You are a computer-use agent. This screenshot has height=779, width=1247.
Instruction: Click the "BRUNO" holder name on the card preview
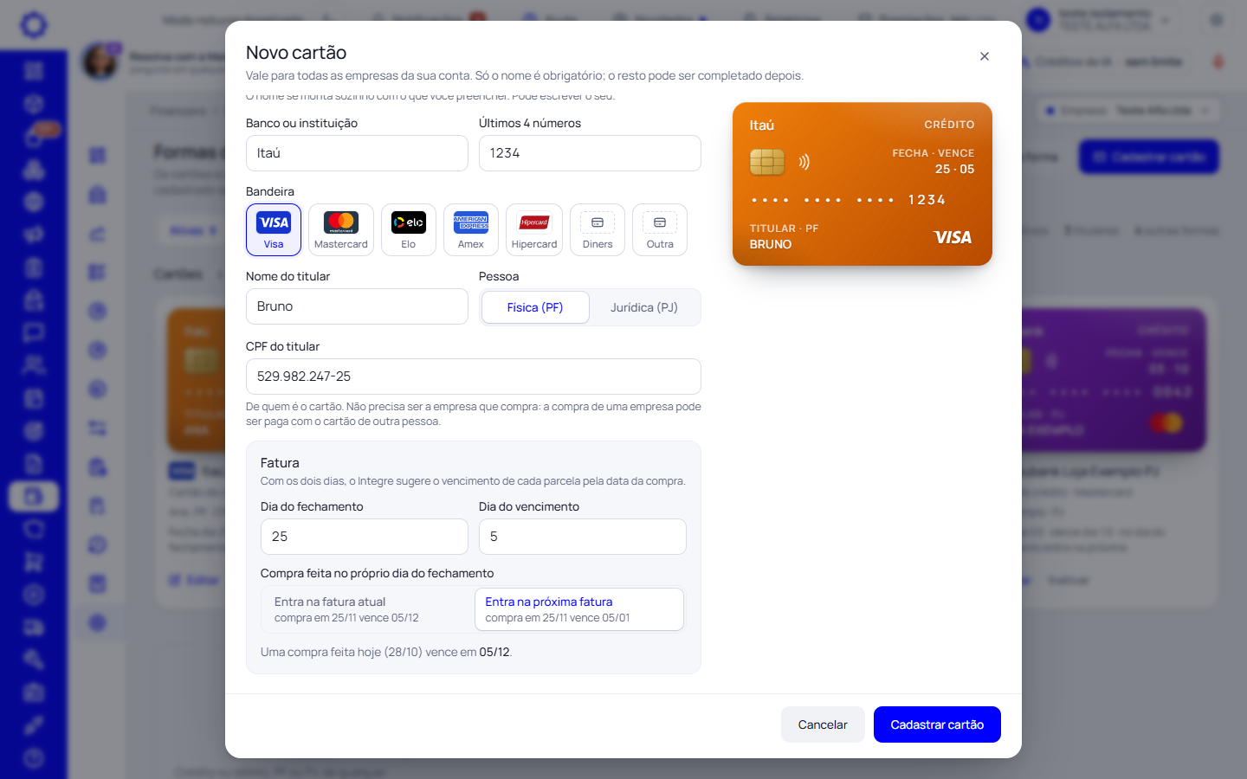[x=771, y=244]
